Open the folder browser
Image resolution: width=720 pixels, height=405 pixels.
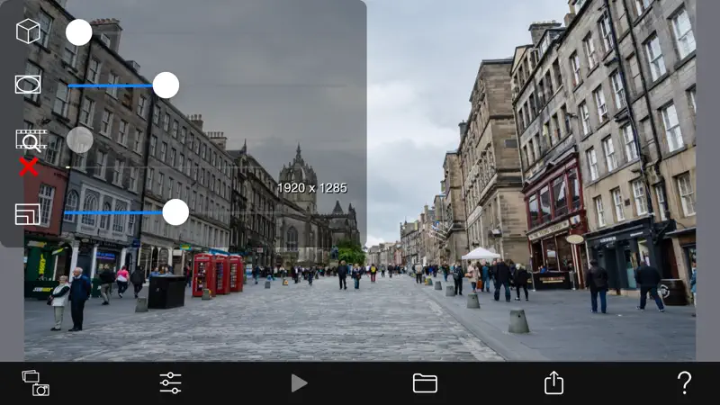tap(425, 383)
